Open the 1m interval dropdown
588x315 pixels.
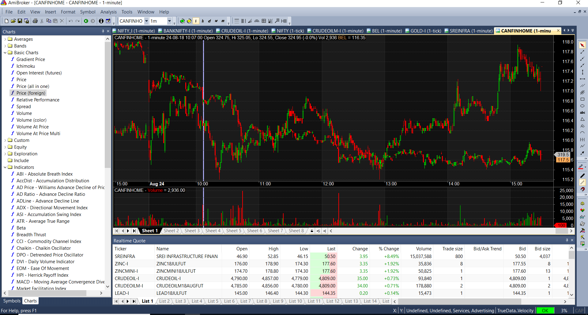[169, 21]
